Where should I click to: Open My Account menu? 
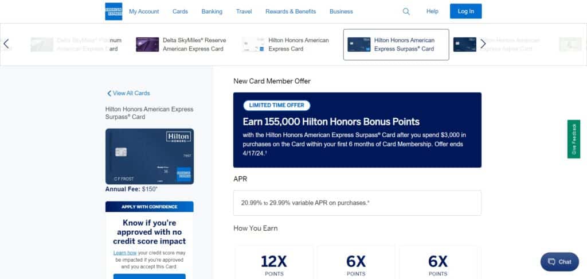[x=144, y=11]
